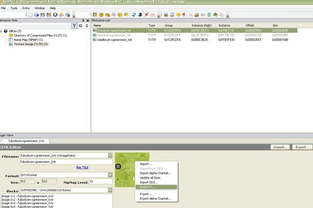Viewport: 313px width, 208px height.
Task: Select Texture Image (TXTR) tree node
Action: 31,44
